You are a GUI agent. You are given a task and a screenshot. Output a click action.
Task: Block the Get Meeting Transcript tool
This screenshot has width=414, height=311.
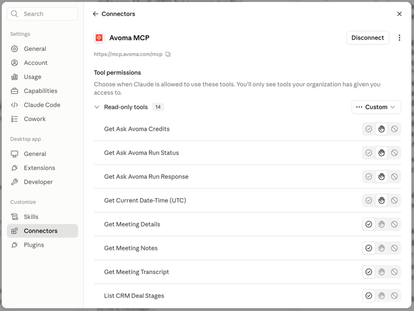click(x=394, y=272)
